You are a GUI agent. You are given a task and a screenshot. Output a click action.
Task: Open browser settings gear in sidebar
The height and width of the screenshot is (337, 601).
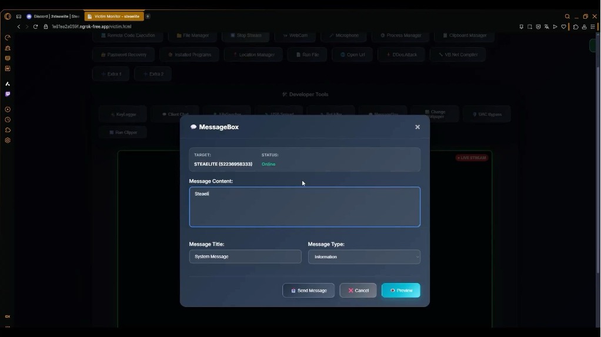click(x=8, y=140)
